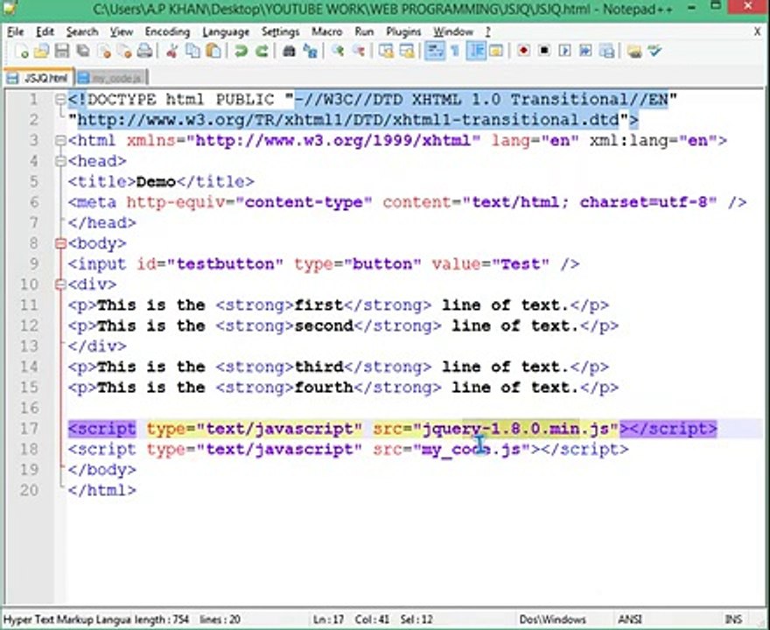Click the Open file folder icon
This screenshot has width=770, height=630.
(41, 51)
